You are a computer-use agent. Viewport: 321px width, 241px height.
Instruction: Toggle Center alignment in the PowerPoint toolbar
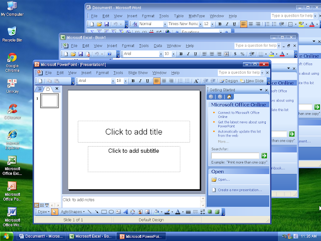click(x=164, y=81)
